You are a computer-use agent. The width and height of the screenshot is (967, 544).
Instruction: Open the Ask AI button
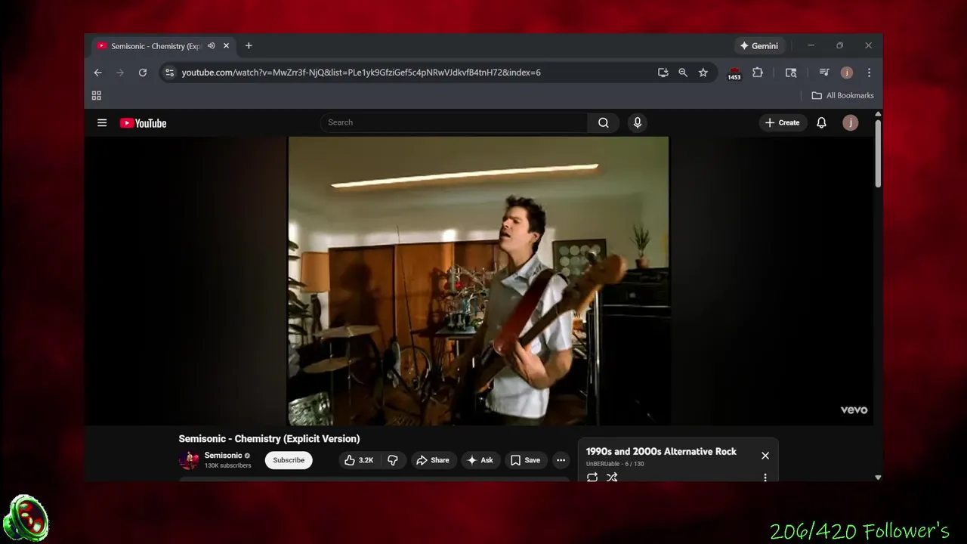(480, 460)
